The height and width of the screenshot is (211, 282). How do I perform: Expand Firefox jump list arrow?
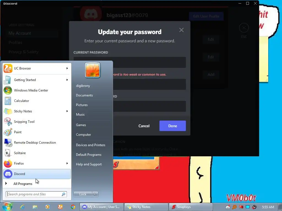(x=67, y=163)
